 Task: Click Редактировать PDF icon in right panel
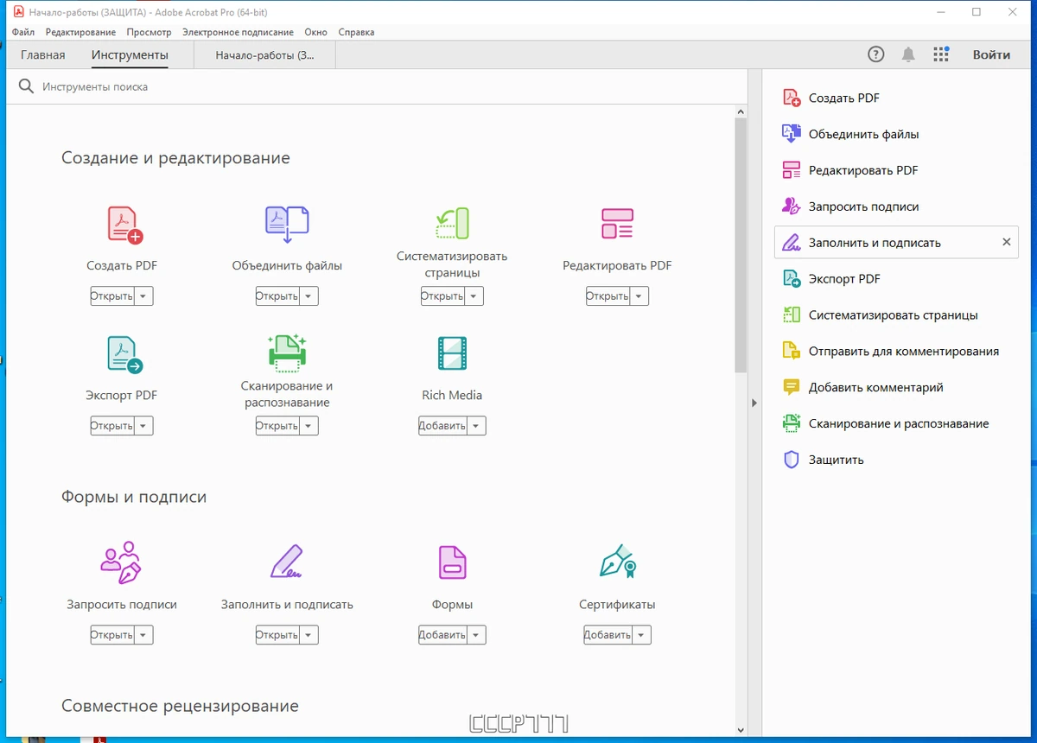point(791,170)
